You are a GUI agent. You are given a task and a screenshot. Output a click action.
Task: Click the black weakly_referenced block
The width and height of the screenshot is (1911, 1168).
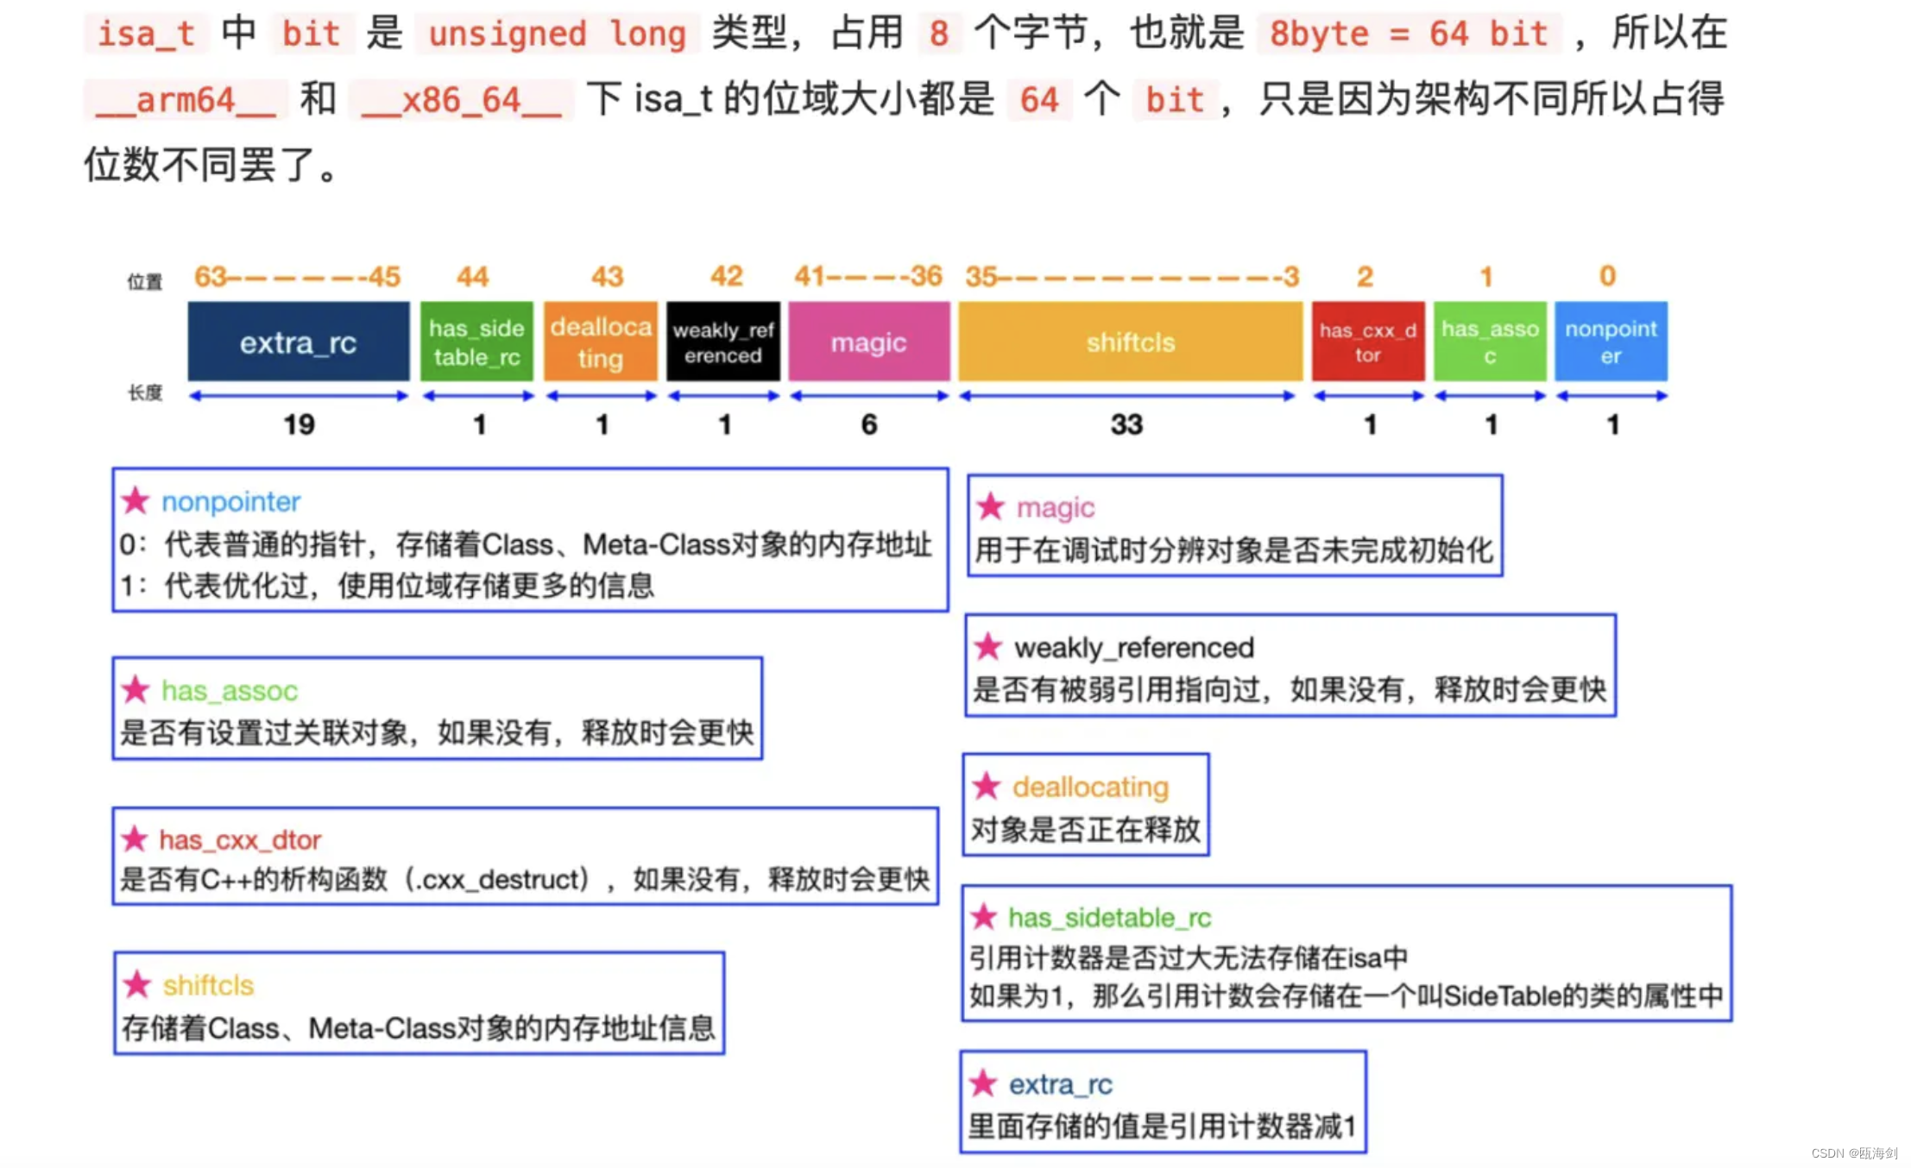point(723,342)
